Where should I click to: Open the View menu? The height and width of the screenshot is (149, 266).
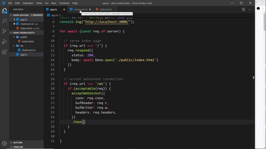point(39,3)
